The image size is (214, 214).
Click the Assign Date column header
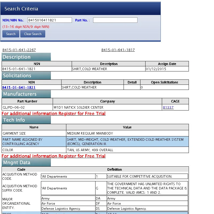[x=167, y=64]
